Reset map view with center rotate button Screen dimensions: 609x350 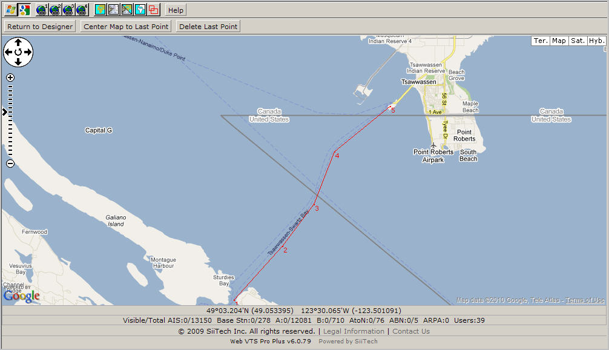pos(18,52)
